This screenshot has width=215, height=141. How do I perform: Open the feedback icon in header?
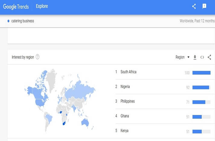[204, 6]
